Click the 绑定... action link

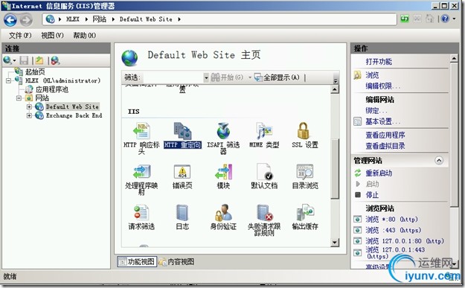pos(376,111)
